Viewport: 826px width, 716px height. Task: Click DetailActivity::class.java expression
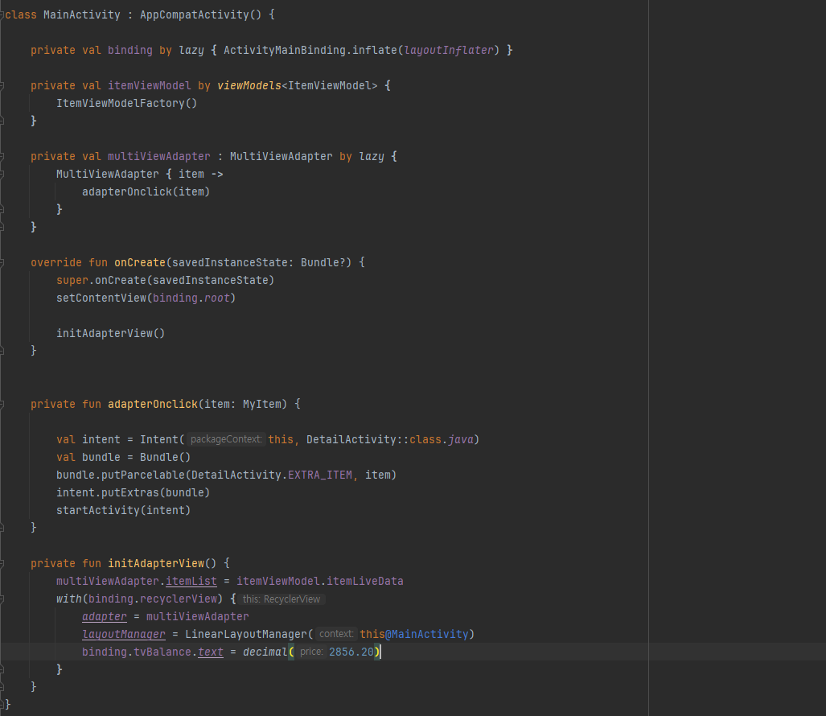[x=390, y=439]
